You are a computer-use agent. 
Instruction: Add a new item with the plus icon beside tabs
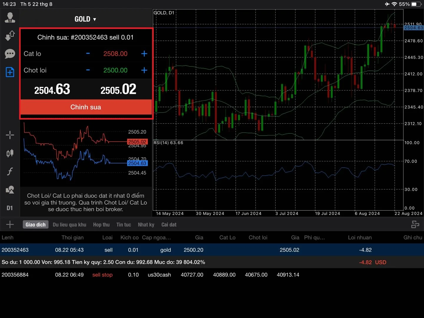click(x=10, y=224)
